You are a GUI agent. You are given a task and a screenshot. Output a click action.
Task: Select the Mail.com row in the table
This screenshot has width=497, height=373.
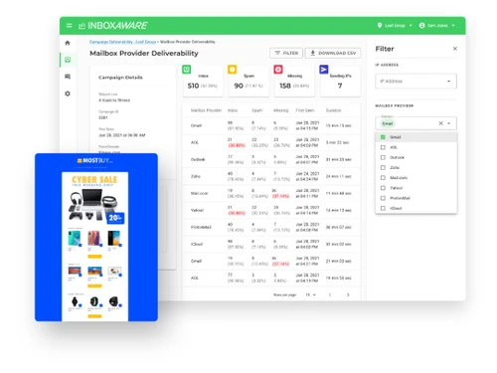tap(271, 193)
